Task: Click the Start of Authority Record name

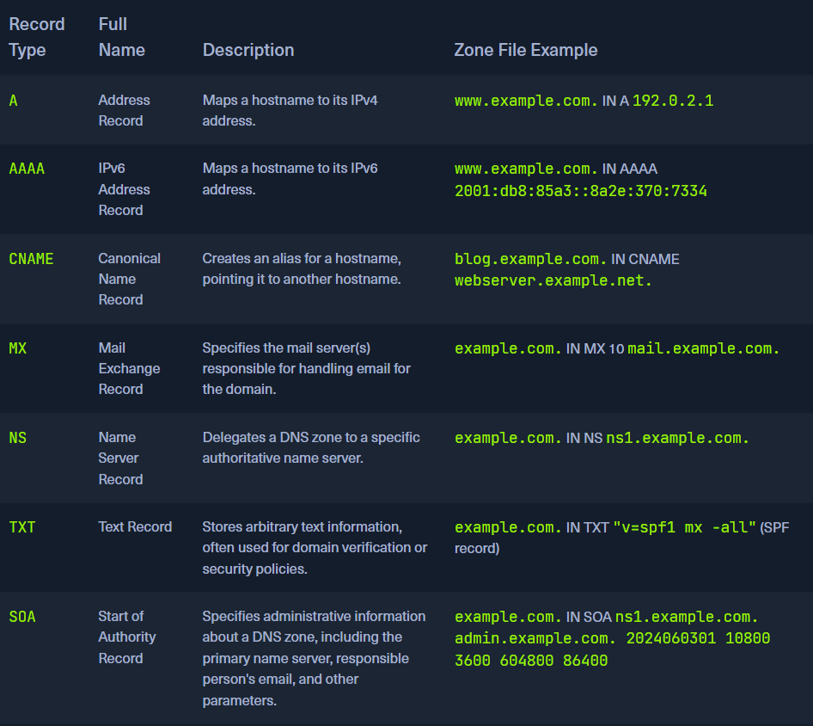Action: coord(126,637)
